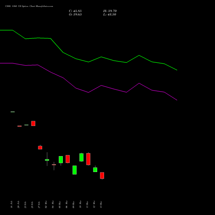Image resolution: width=215 pixels, height=215 pixels.
Task: Click the "09 Mar" date axis label
Action: click(x=74, y=204)
